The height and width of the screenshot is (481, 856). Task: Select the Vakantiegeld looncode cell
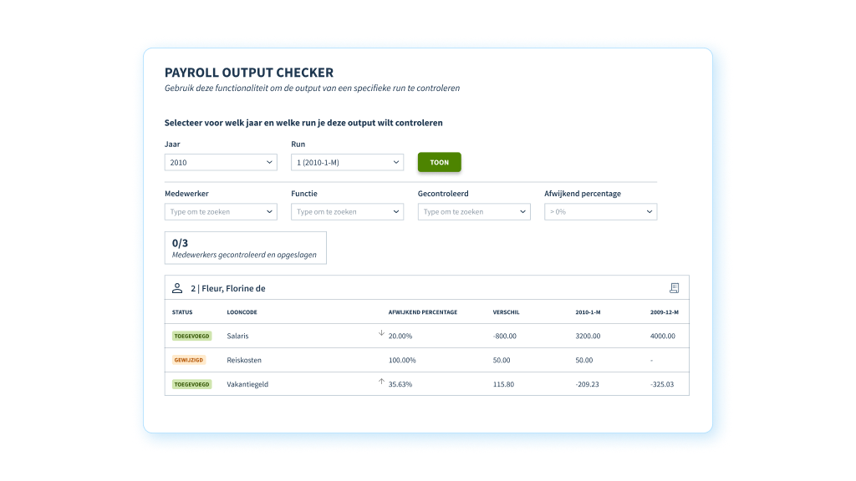(247, 384)
